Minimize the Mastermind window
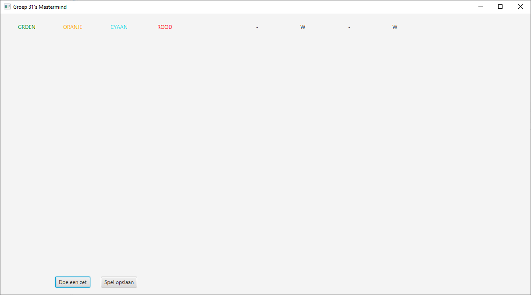This screenshot has height=295, width=531. click(x=480, y=7)
